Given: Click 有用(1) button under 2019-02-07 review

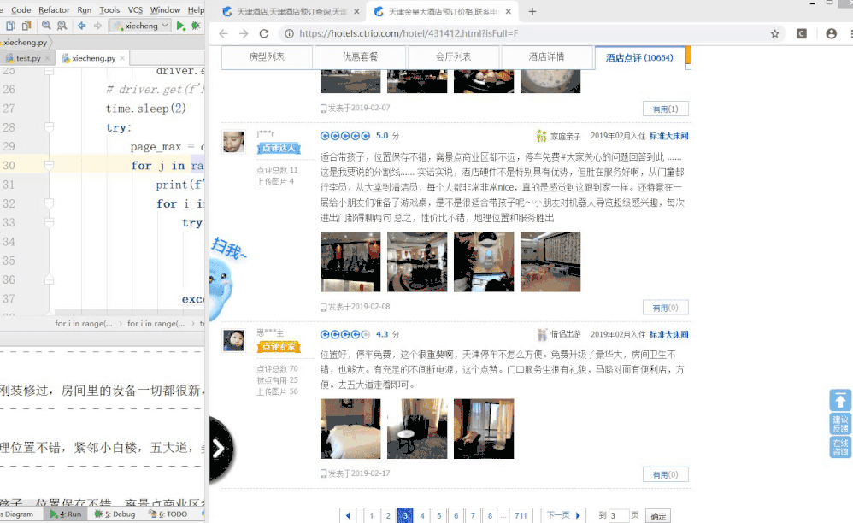Looking at the screenshot, I should 665,109.
